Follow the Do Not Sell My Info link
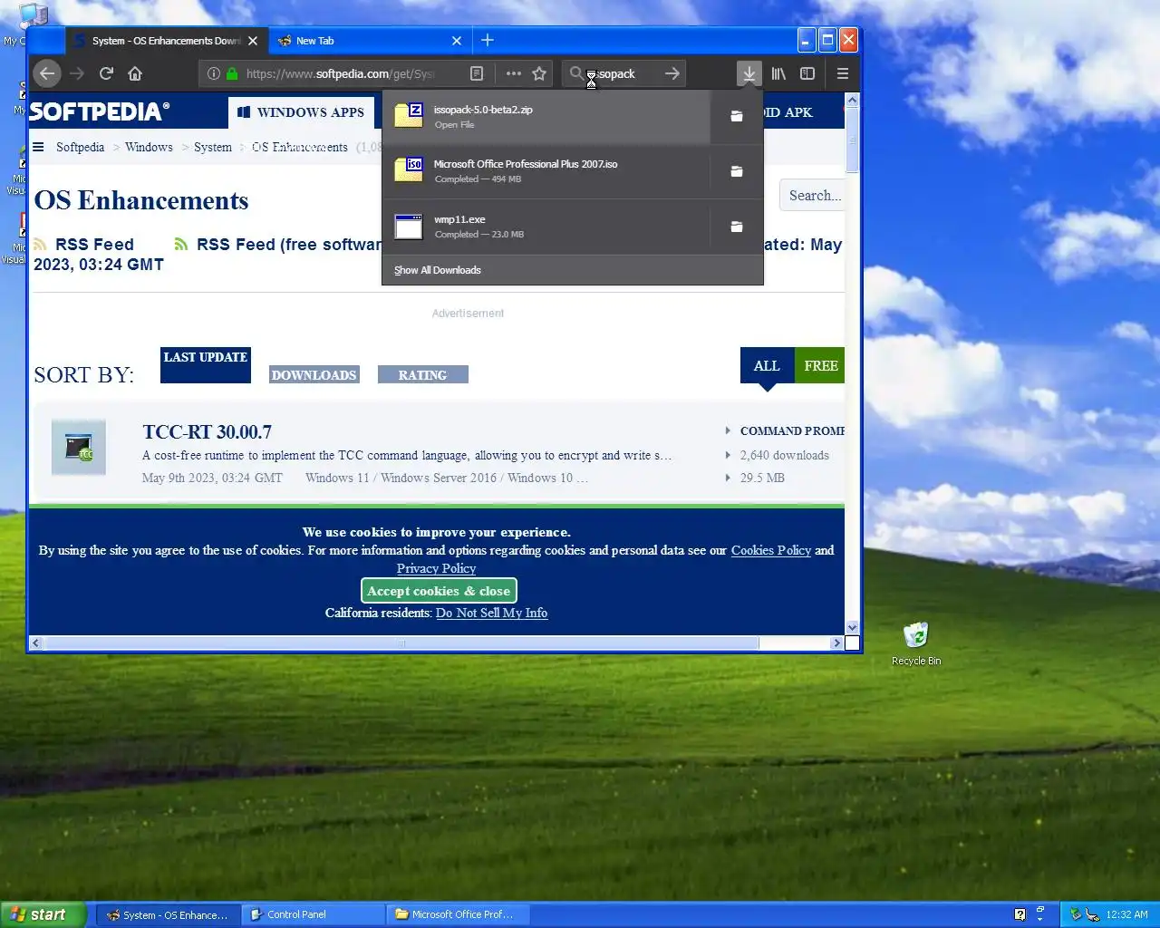 point(491,613)
